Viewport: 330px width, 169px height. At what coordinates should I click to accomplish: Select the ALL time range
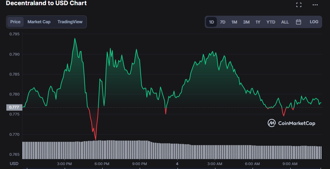pyautogui.click(x=285, y=22)
